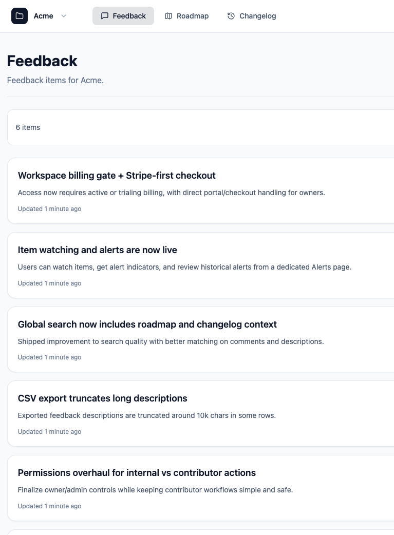Screen dimensions: 394x535
Task: Open the Acme workspace switcher dropdown
Action: click(44, 16)
